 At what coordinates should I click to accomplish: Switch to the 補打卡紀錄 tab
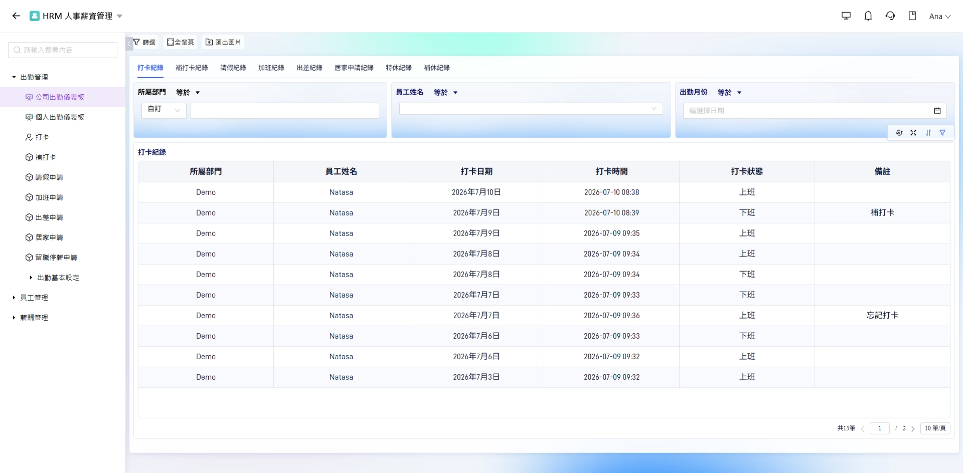click(192, 68)
